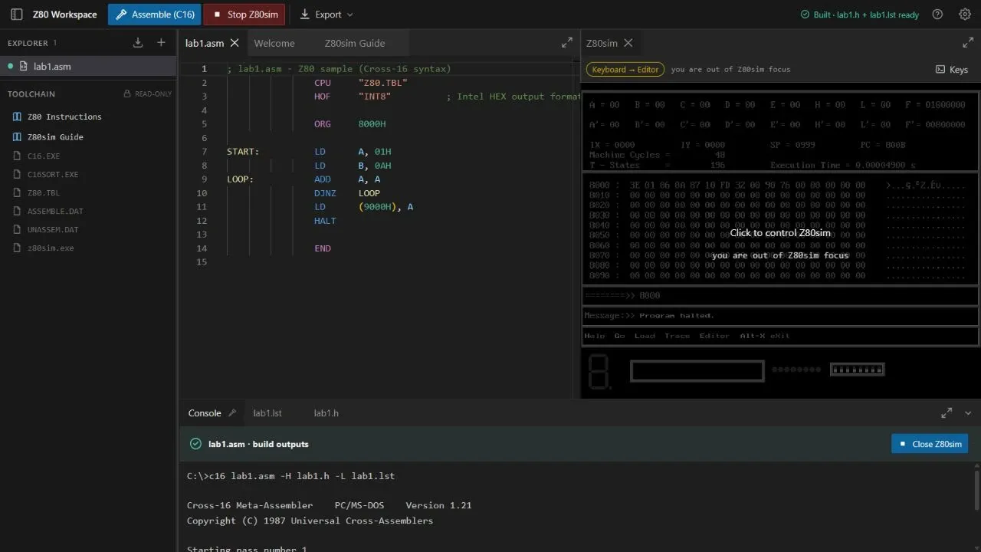The height and width of the screenshot is (552, 981).
Task: Collapse the bottom panel chevron
Action: (x=968, y=412)
